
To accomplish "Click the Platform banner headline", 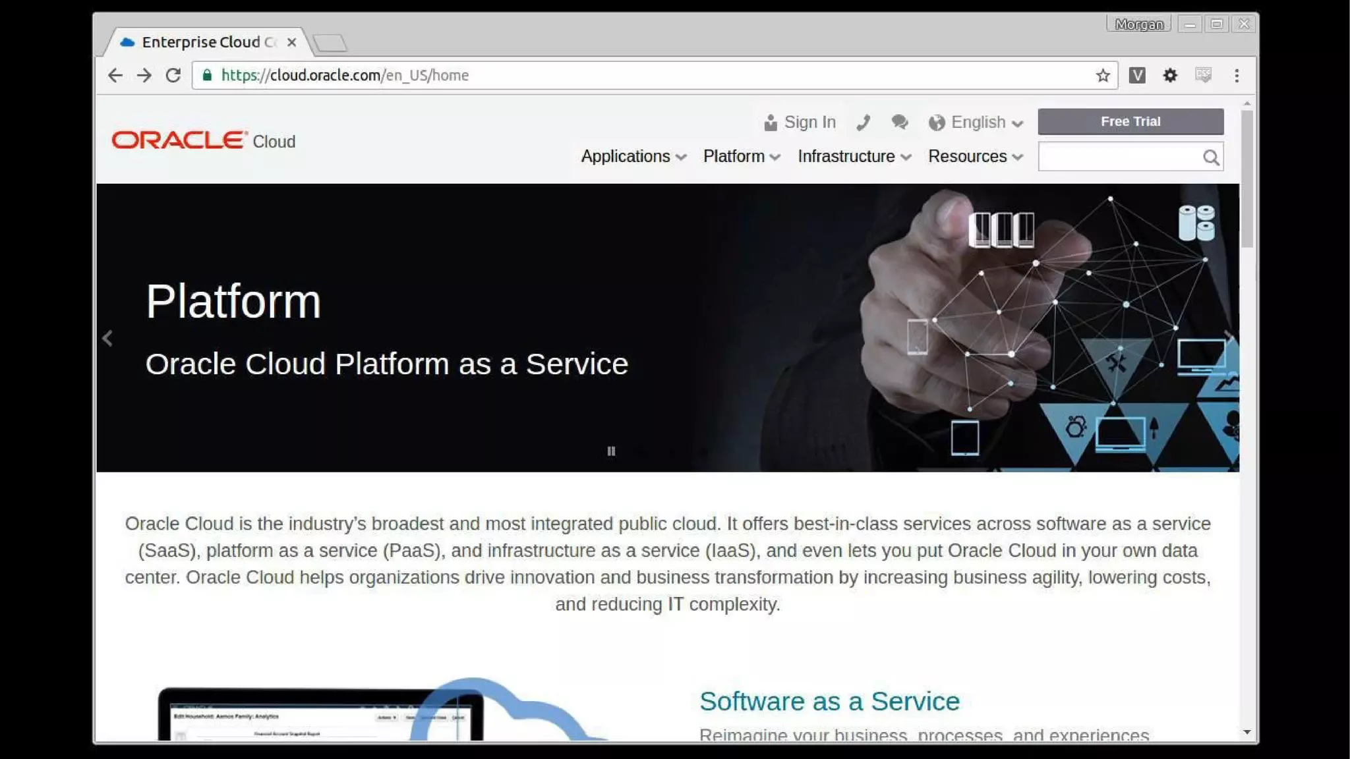I will [233, 302].
